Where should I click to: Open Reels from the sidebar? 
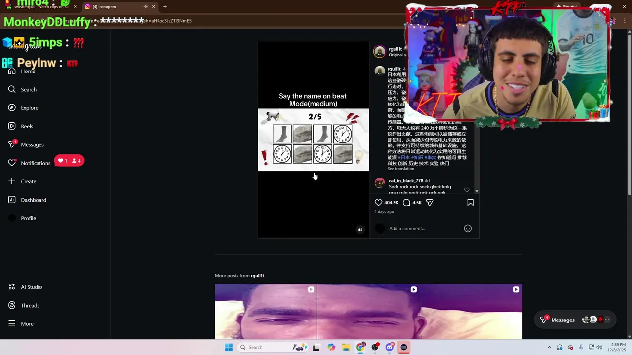(x=20, y=126)
